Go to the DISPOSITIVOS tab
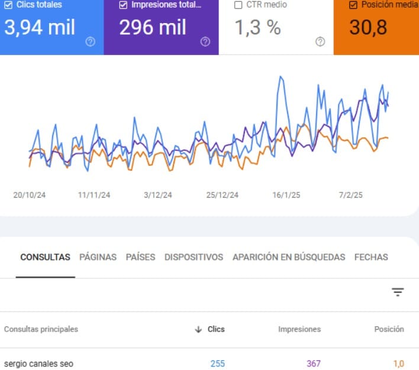The image size is (419, 370). (194, 257)
